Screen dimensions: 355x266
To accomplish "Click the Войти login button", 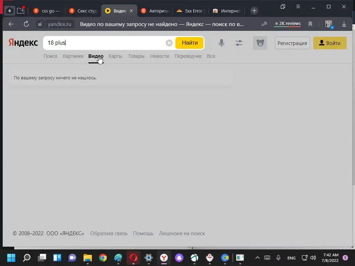I will (330, 43).
